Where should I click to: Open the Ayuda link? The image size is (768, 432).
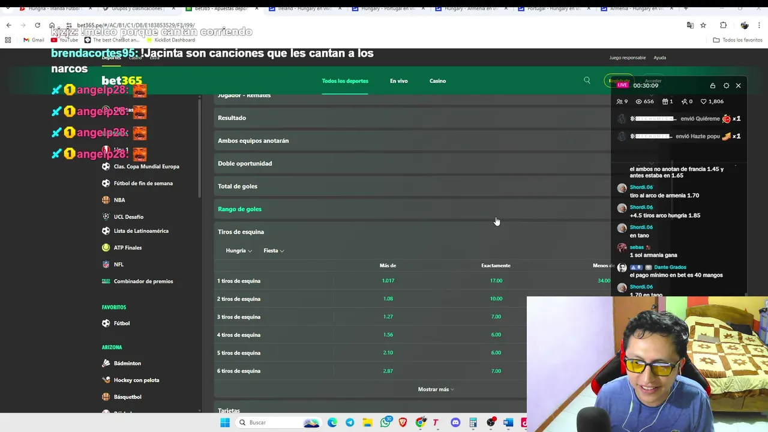click(x=660, y=58)
